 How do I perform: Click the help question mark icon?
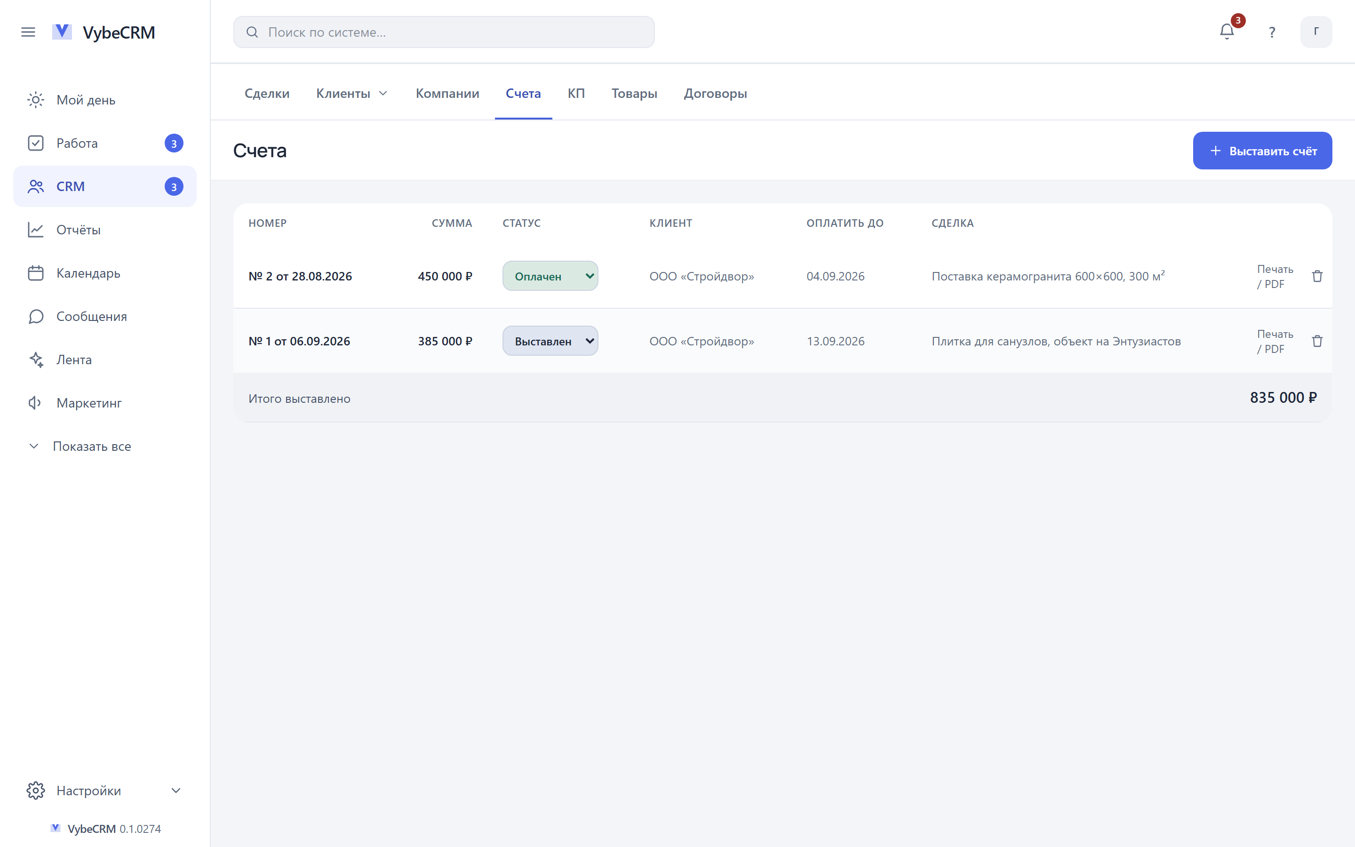click(1272, 32)
